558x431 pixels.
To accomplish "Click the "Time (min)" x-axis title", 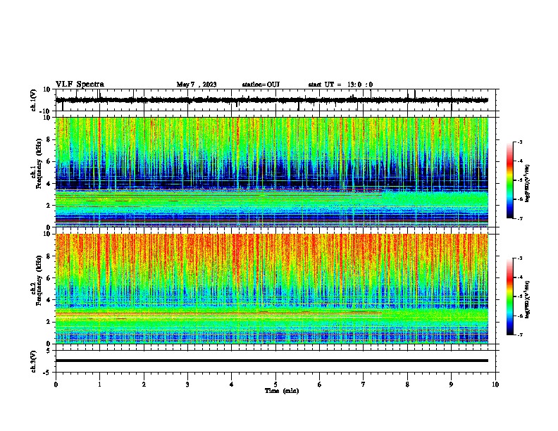I will point(282,391).
